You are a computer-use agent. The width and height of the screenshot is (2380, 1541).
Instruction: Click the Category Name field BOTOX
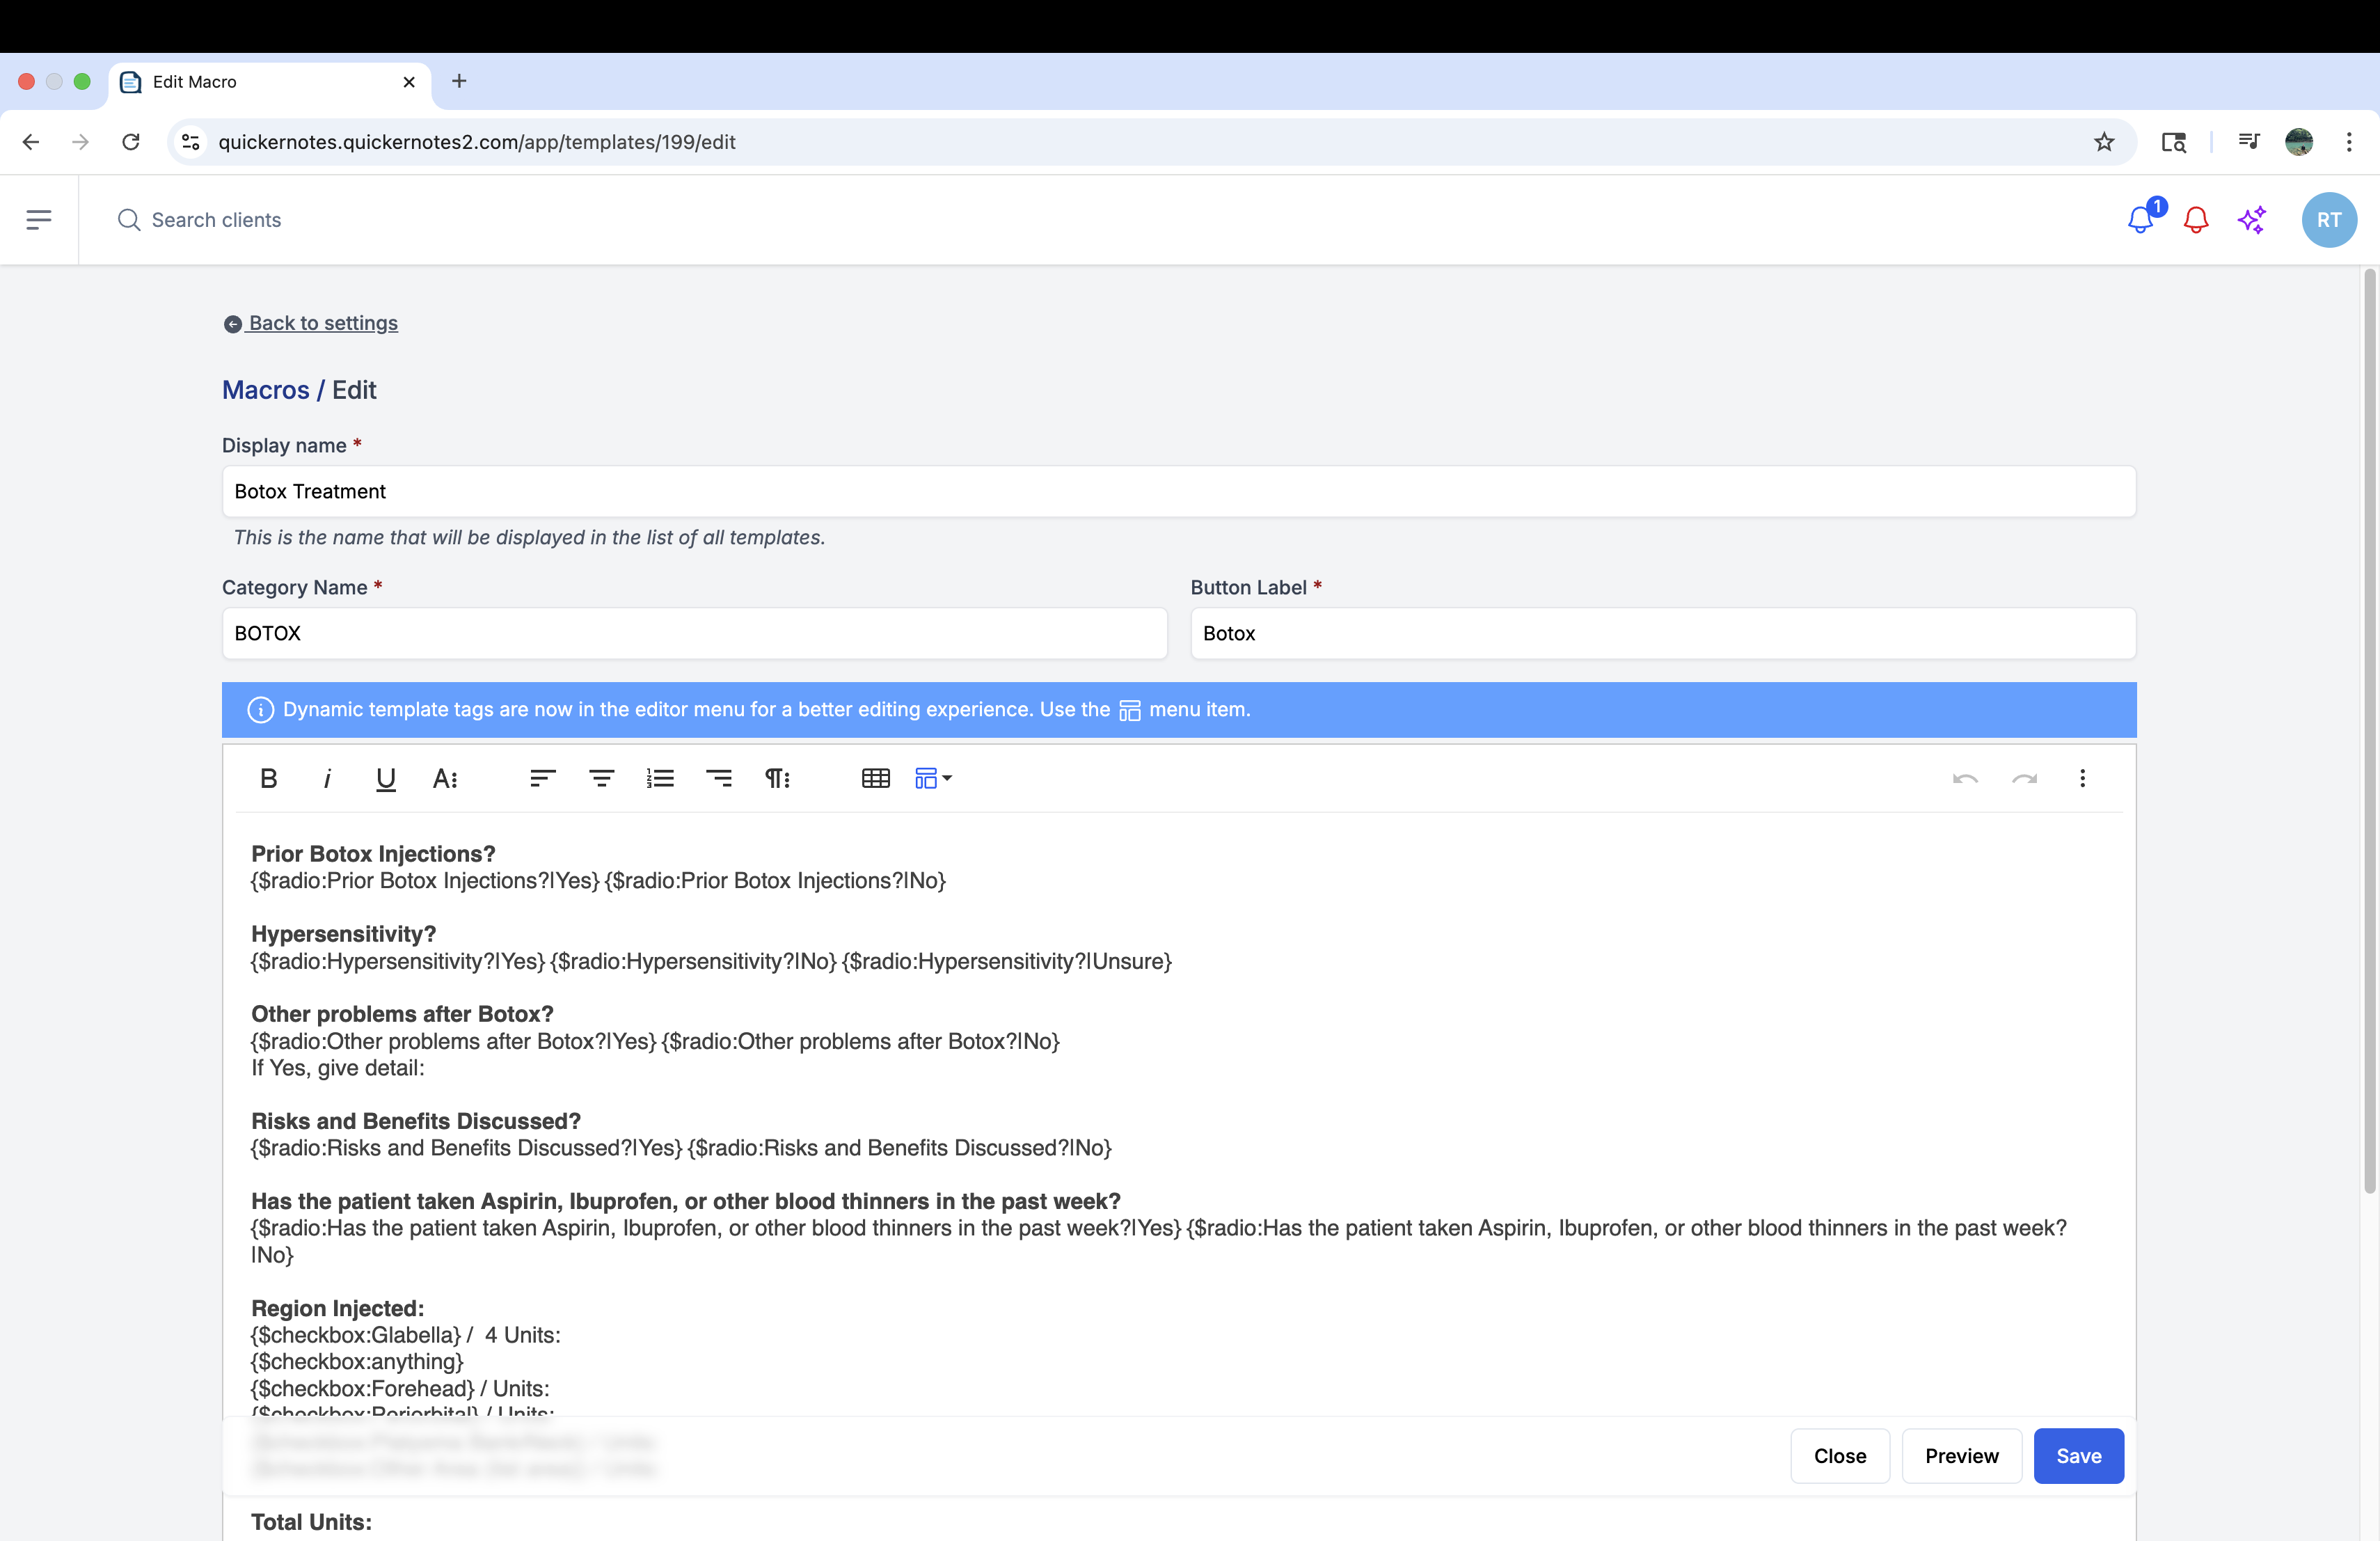[694, 634]
